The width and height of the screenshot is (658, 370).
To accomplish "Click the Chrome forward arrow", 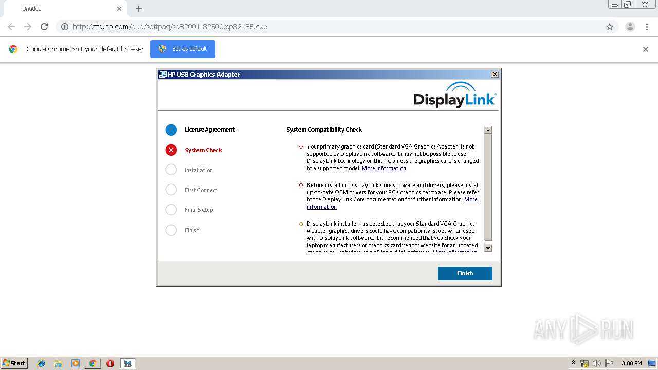I will (28, 27).
